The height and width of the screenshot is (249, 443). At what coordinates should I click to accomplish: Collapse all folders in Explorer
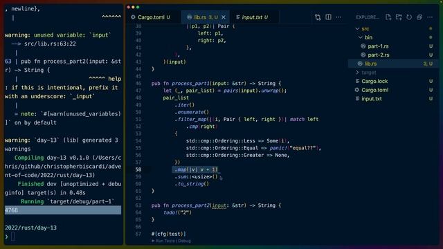419,17
